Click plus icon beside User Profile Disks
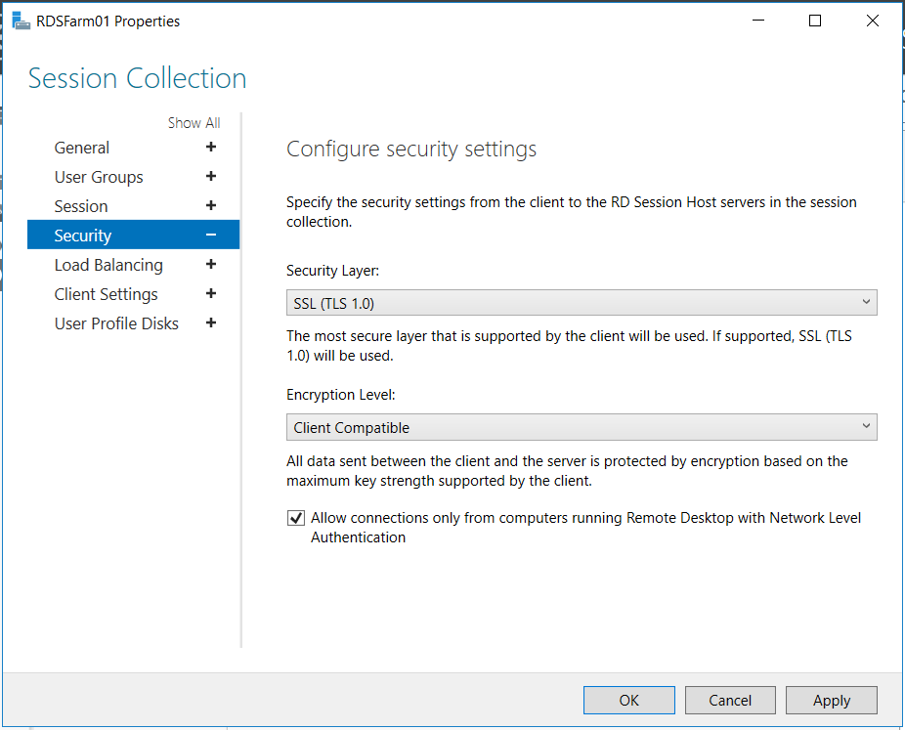905x730 pixels. pyautogui.click(x=211, y=323)
